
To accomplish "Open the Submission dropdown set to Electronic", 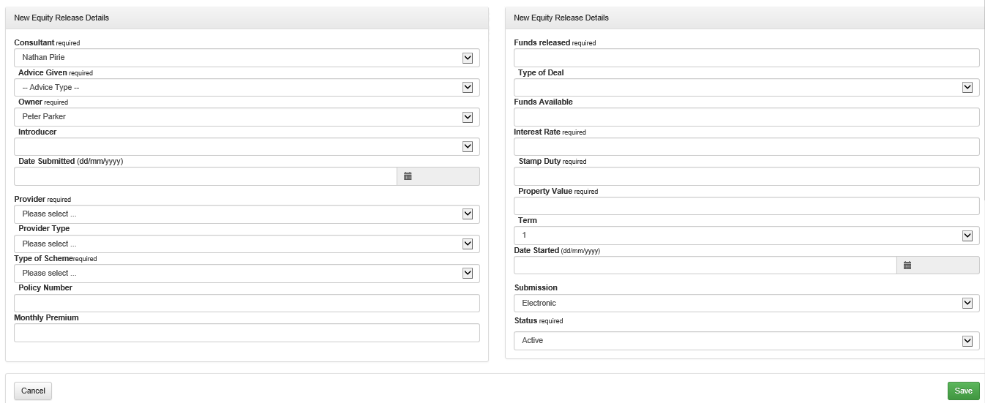I will [x=746, y=303].
